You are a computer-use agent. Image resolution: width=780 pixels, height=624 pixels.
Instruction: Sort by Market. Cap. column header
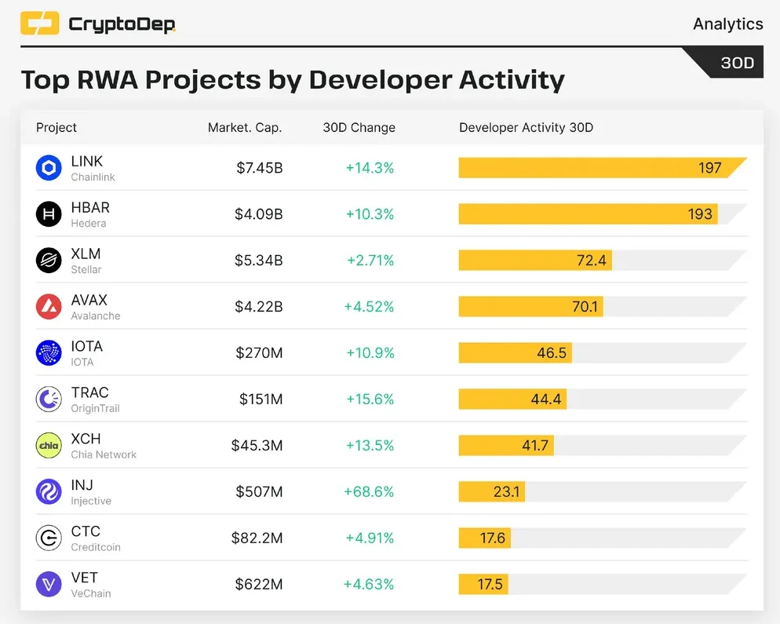(245, 127)
